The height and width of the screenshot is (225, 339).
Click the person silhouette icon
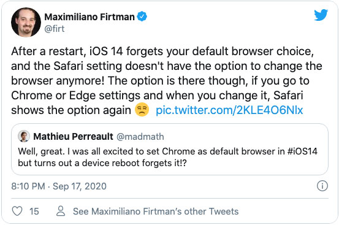[61, 211]
